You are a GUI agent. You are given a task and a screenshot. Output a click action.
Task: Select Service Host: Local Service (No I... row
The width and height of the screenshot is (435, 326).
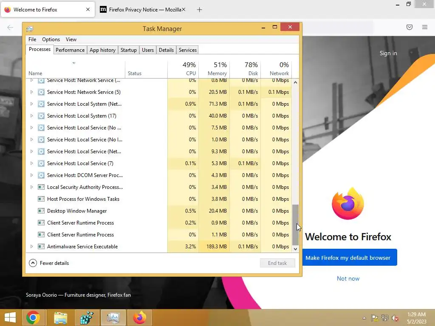click(159, 140)
